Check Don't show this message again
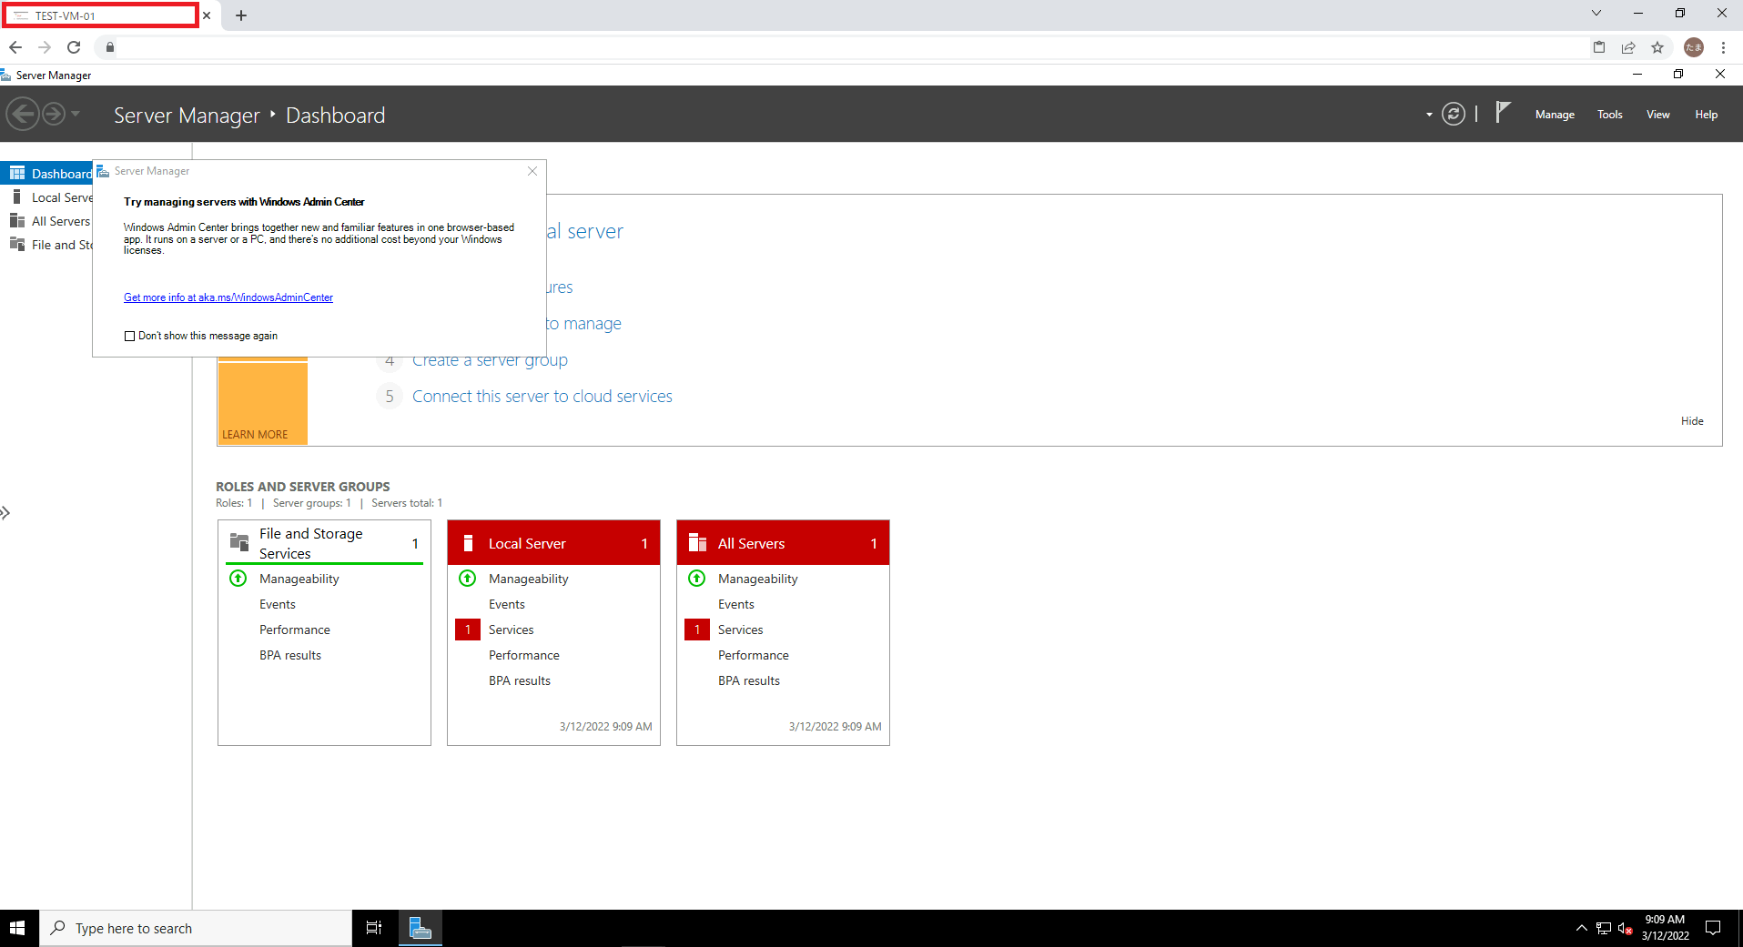 click(129, 336)
